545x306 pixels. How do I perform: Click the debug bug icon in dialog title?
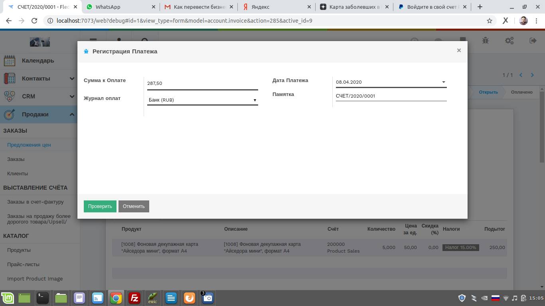86,51
